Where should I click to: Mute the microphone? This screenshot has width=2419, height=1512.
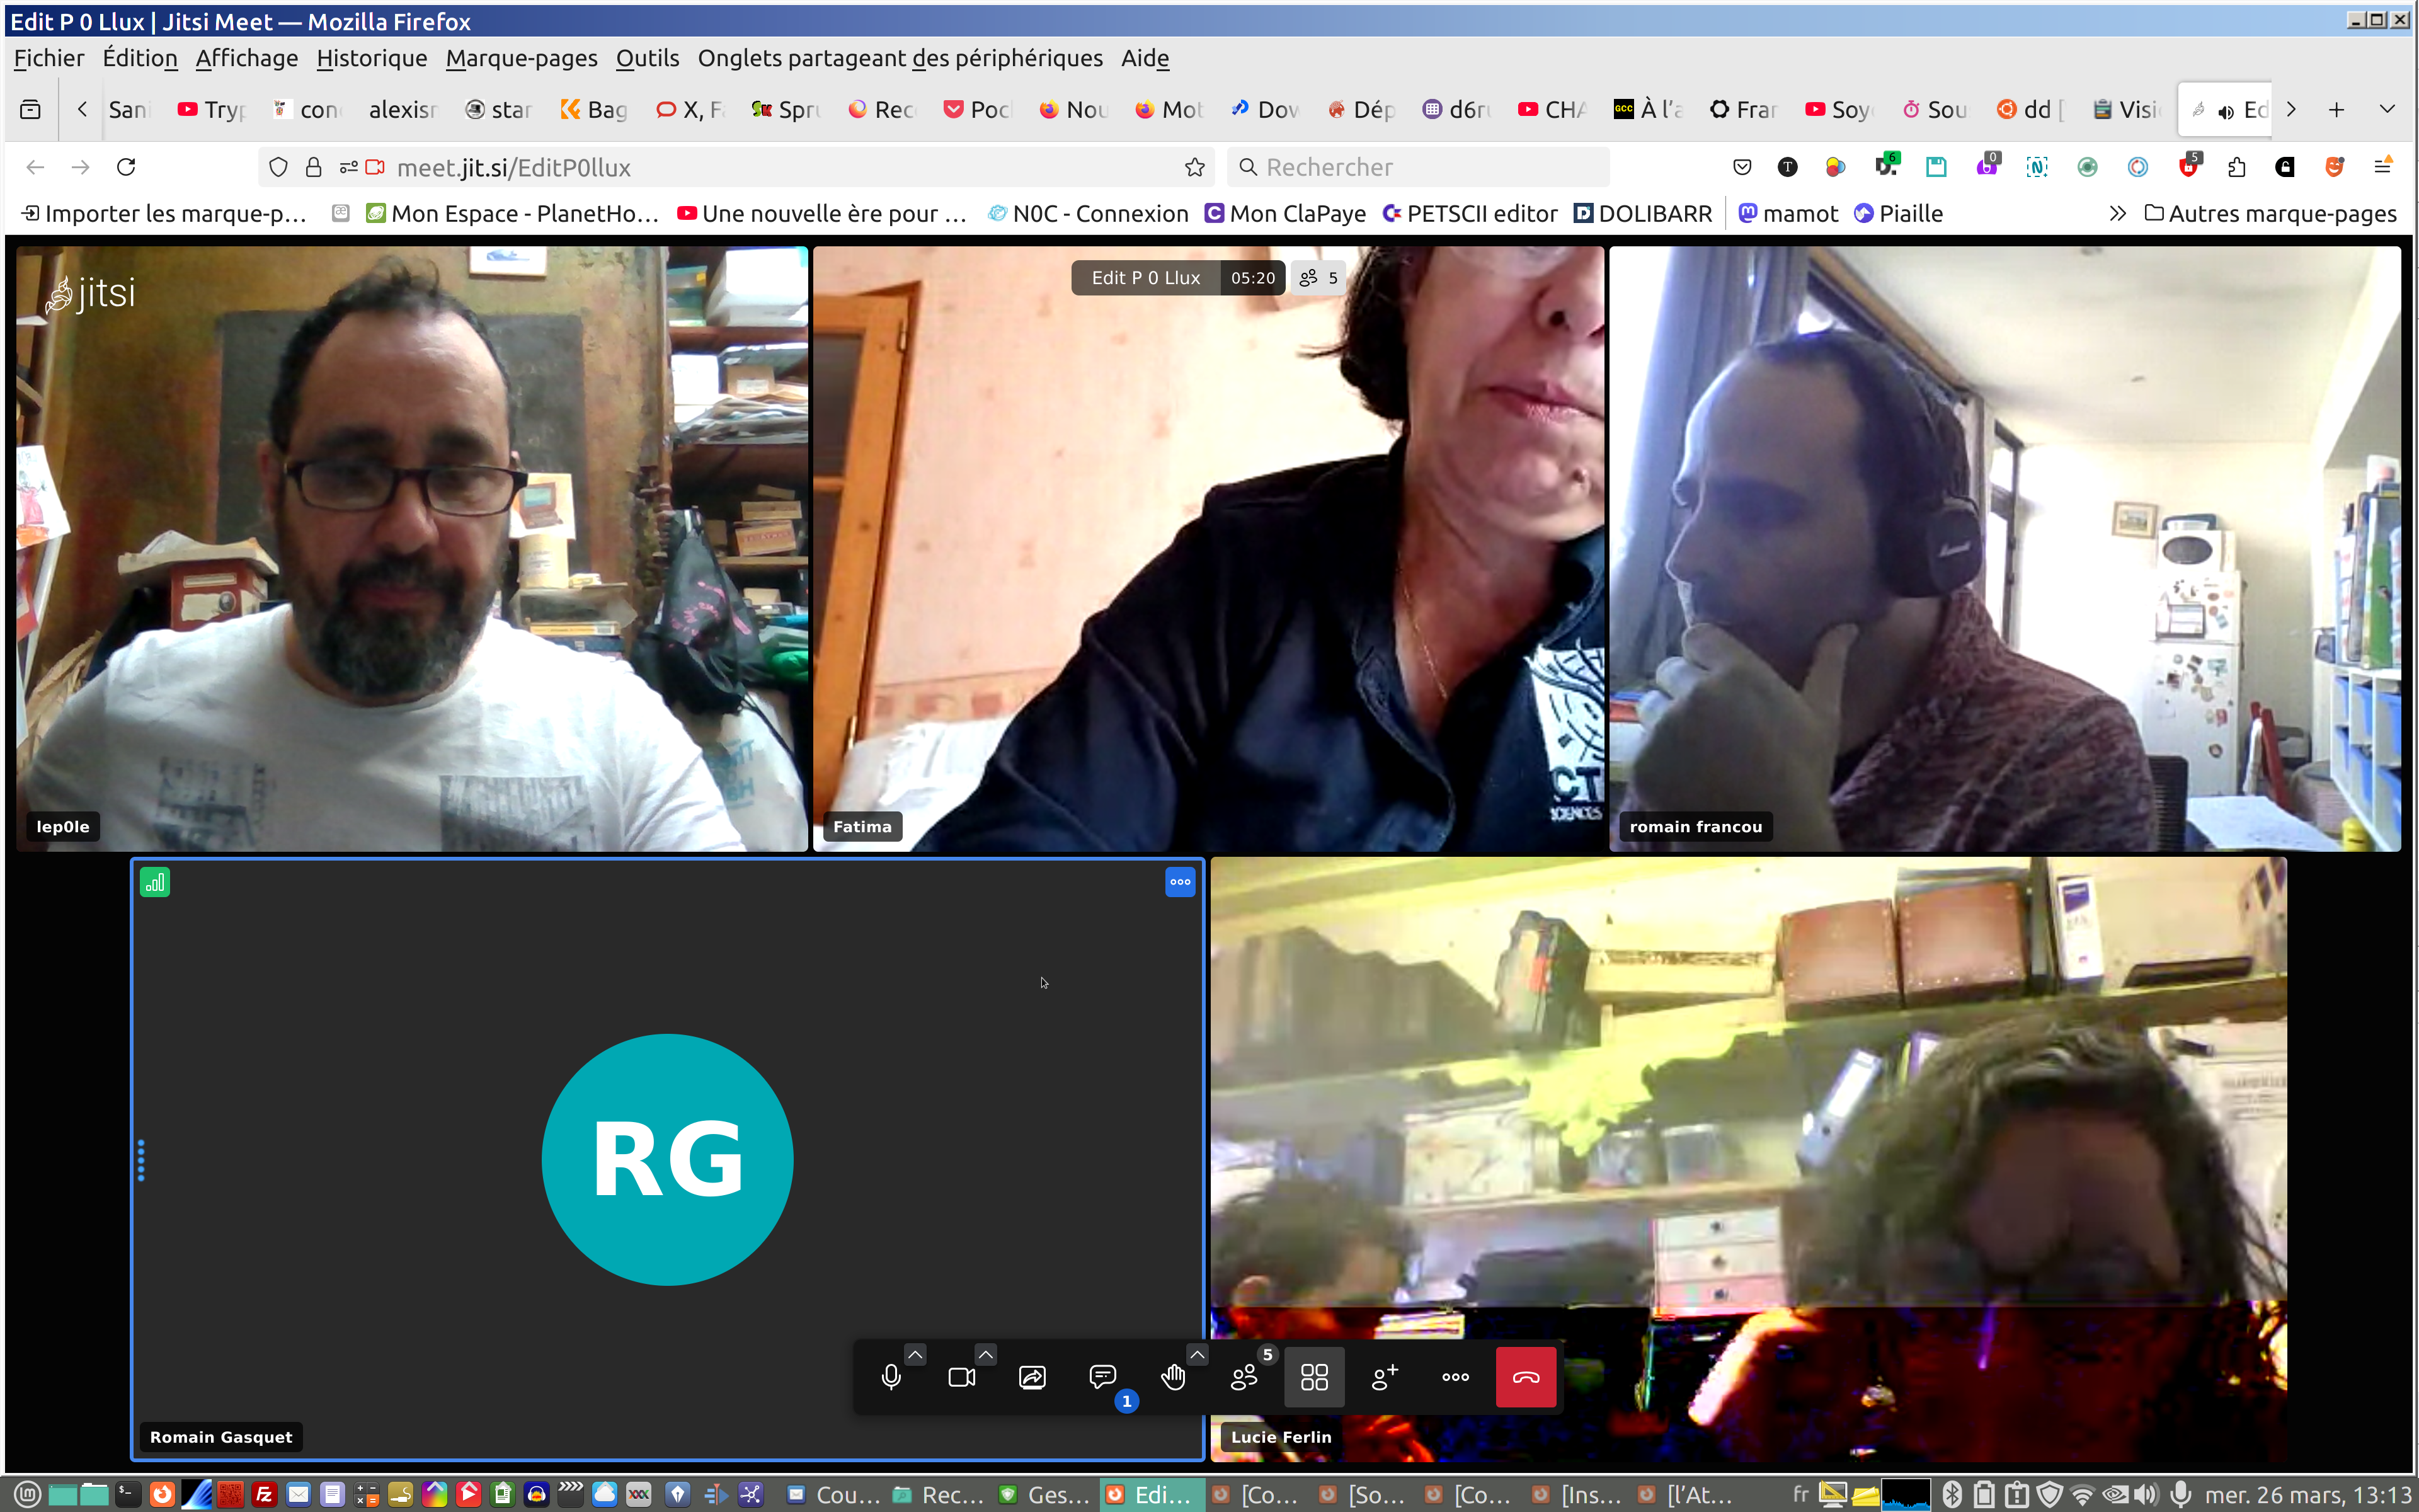point(891,1377)
